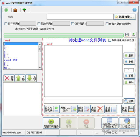Open the green tree toolbar tab

24,10
